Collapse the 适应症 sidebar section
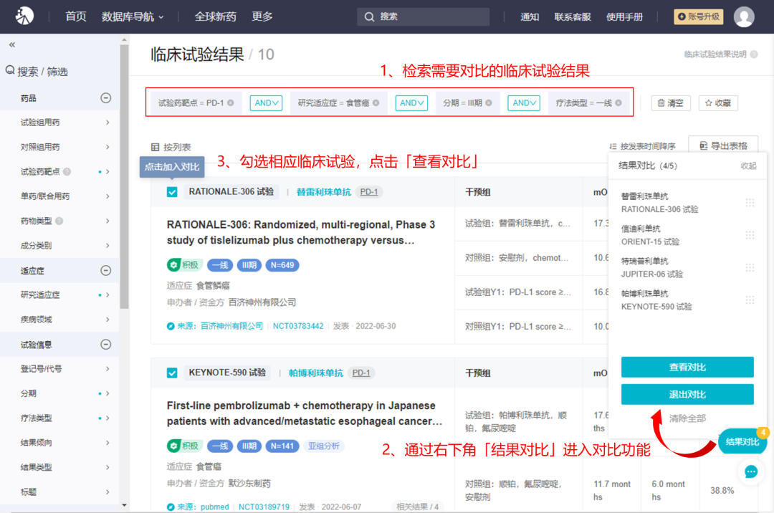The image size is (774, 513). (105, 271)
